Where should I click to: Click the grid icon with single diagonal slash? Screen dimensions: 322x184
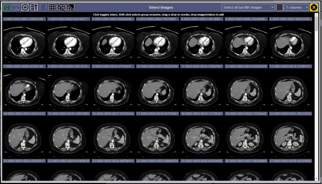(61, 8)
